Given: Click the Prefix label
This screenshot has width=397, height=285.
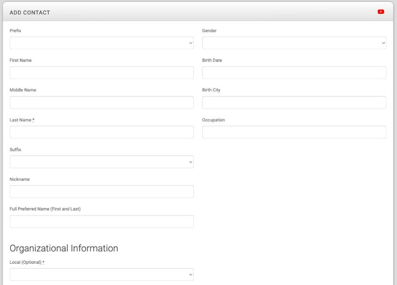Looking at the screenshot, I should 15,30.
